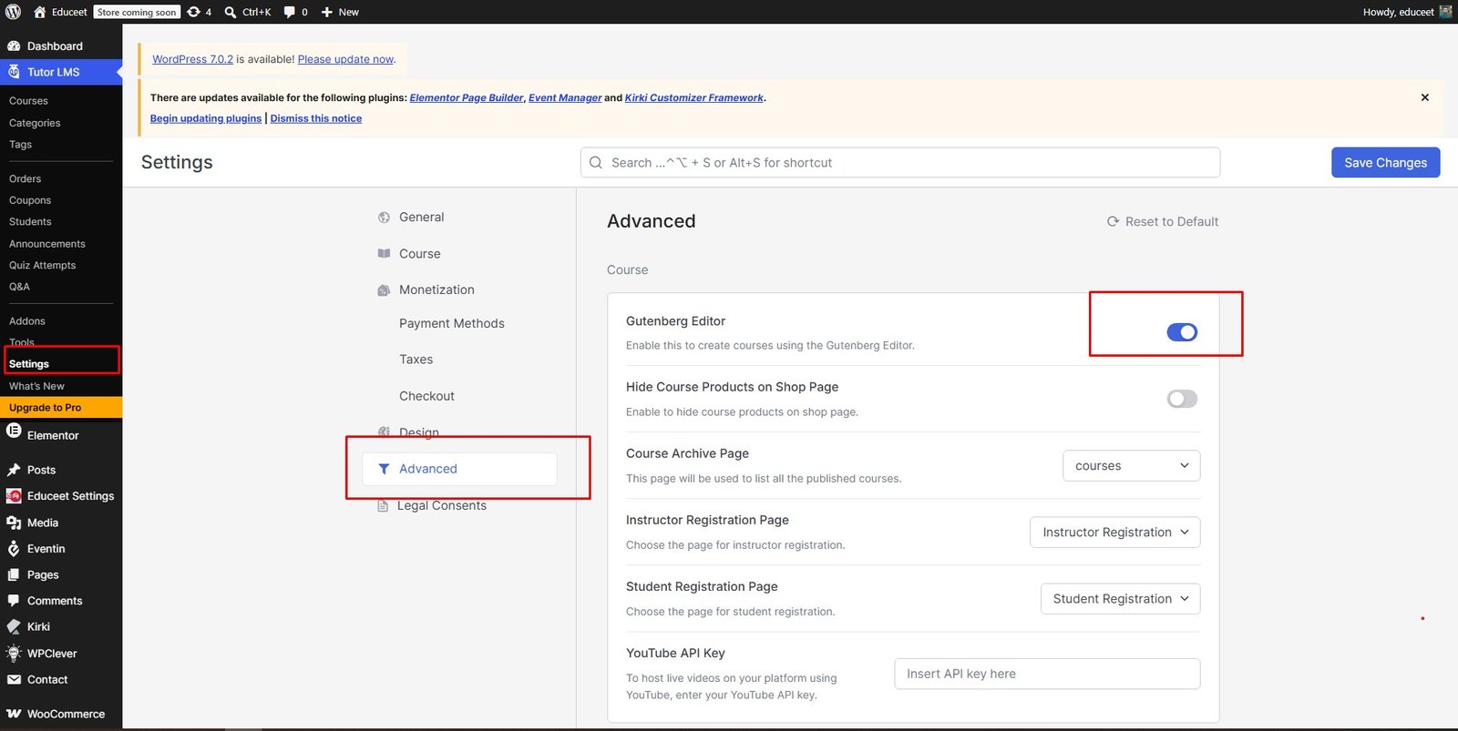Screen dimensions: 1458x731
Task: Click the Kirki icon in sidebar
Action: pos(14,627)
